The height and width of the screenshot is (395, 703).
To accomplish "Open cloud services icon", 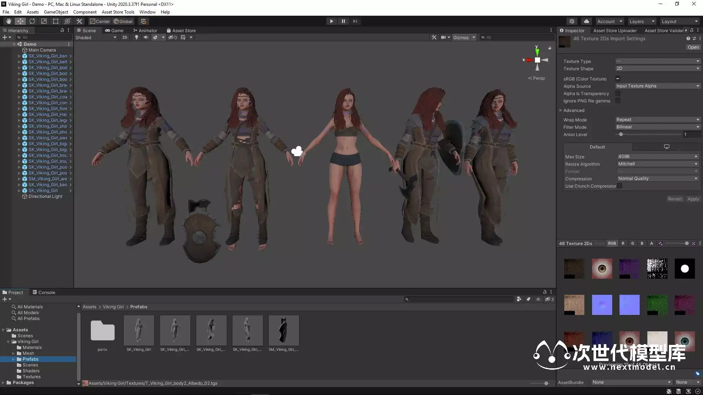I will click(587, 21).
